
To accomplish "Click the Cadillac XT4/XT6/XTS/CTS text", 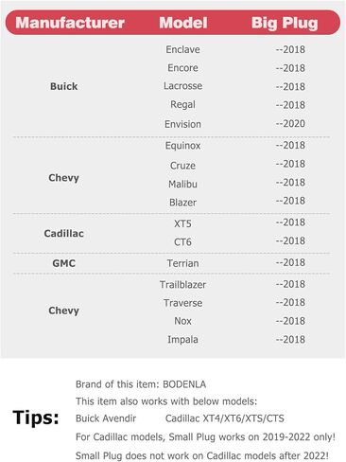I will coord(225,418).
